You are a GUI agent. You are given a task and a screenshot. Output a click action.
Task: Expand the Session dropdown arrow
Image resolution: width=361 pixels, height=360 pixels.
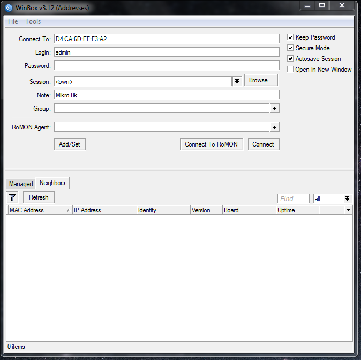click(237, 81)
